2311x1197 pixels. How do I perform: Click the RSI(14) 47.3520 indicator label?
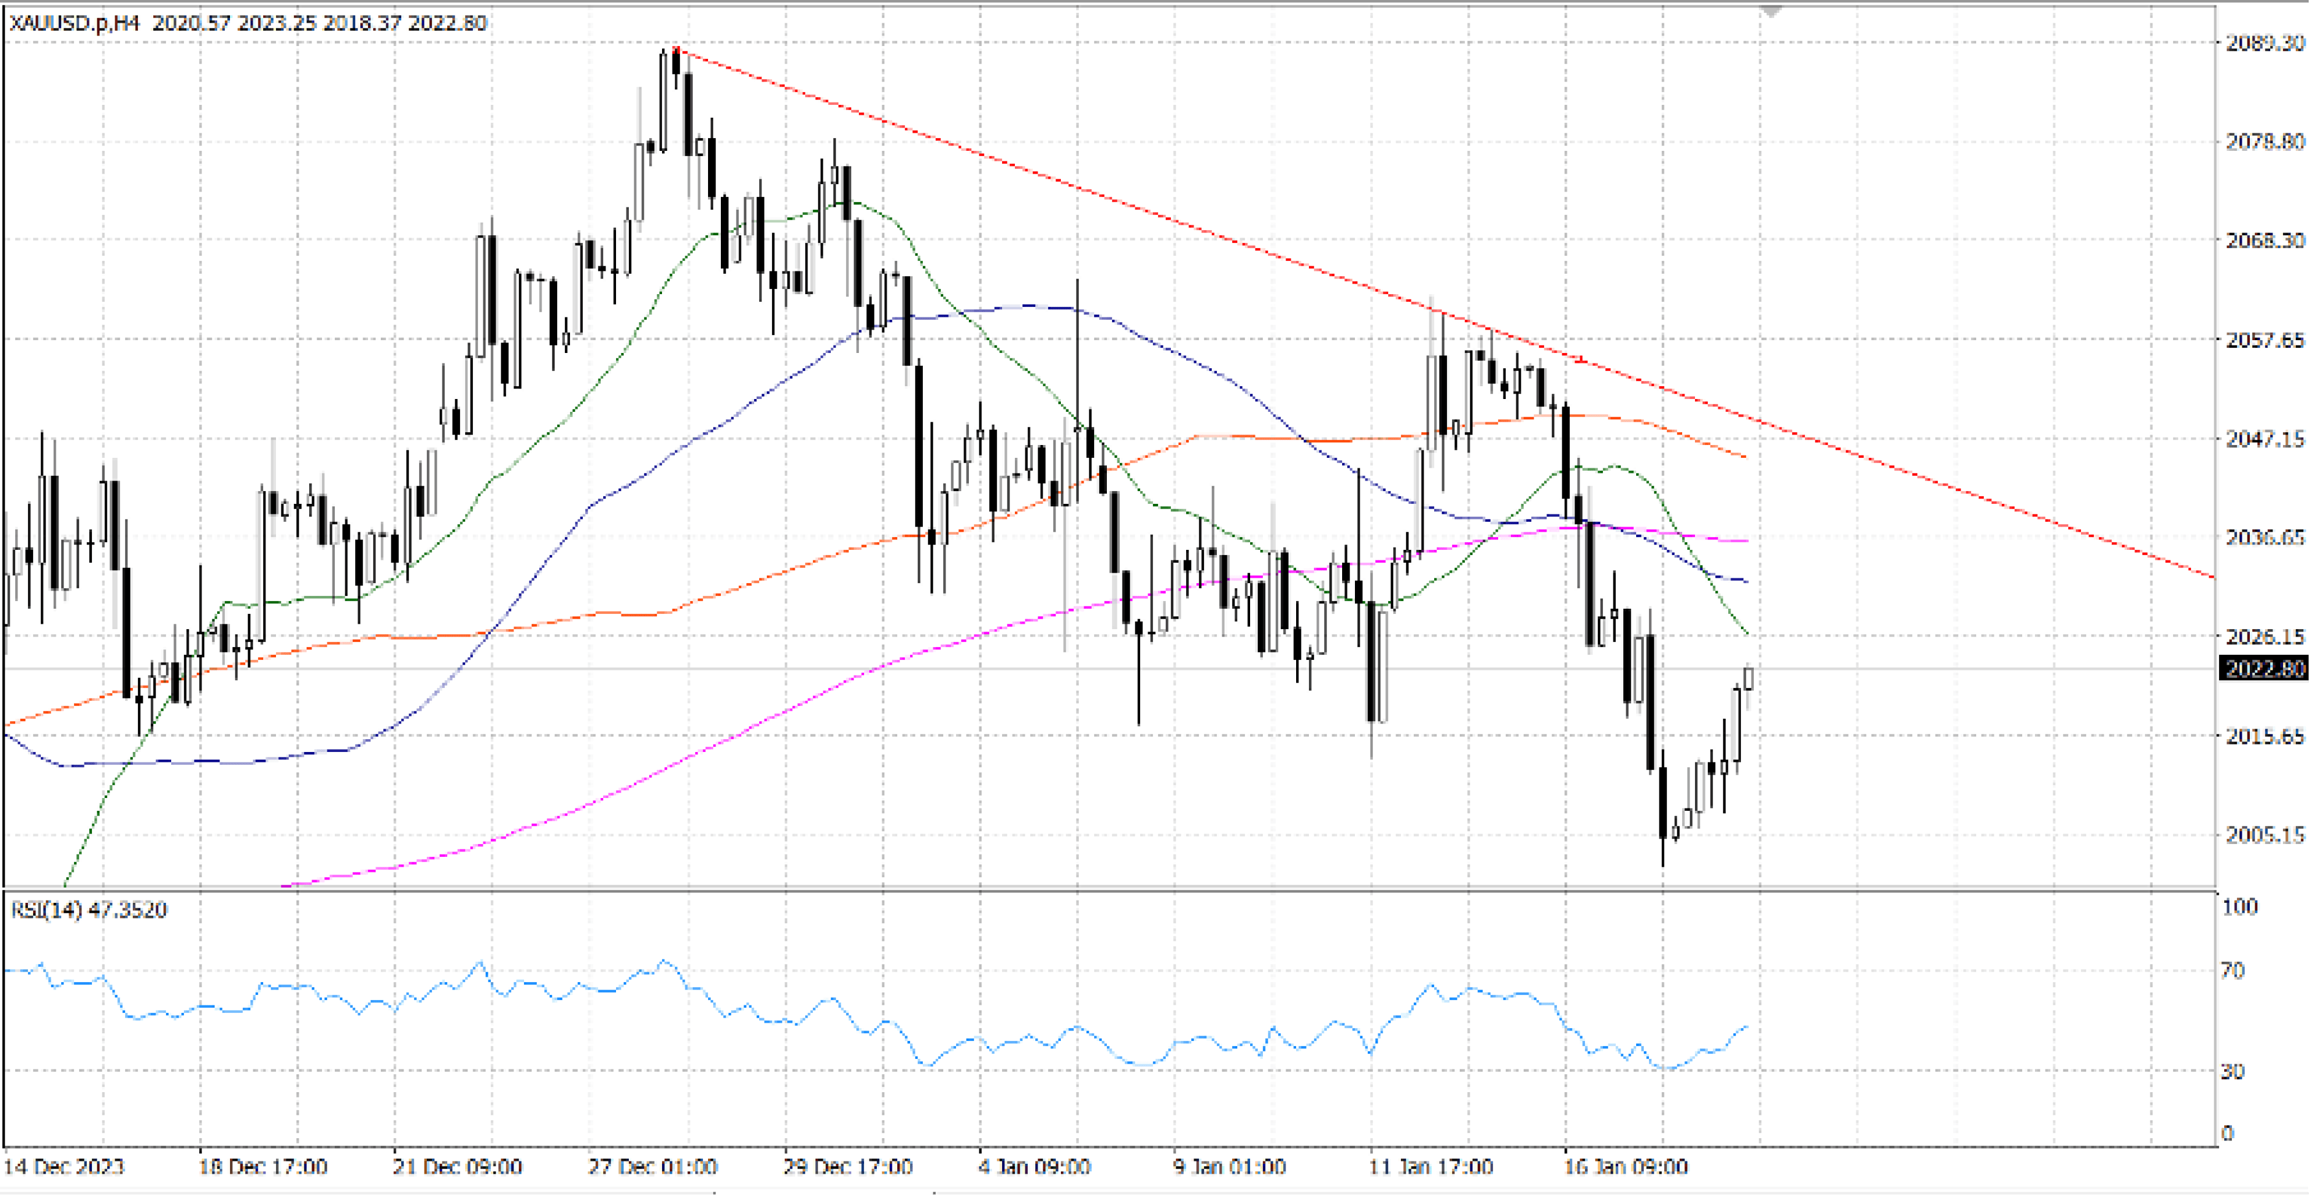tap(89, 910)
